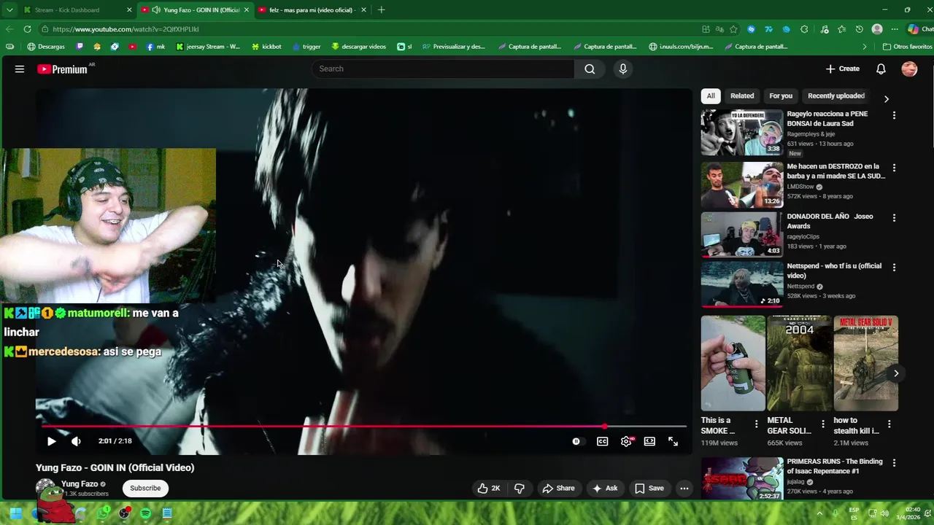
Task: Show more filter chips with arrow
Action: [887, 99]
